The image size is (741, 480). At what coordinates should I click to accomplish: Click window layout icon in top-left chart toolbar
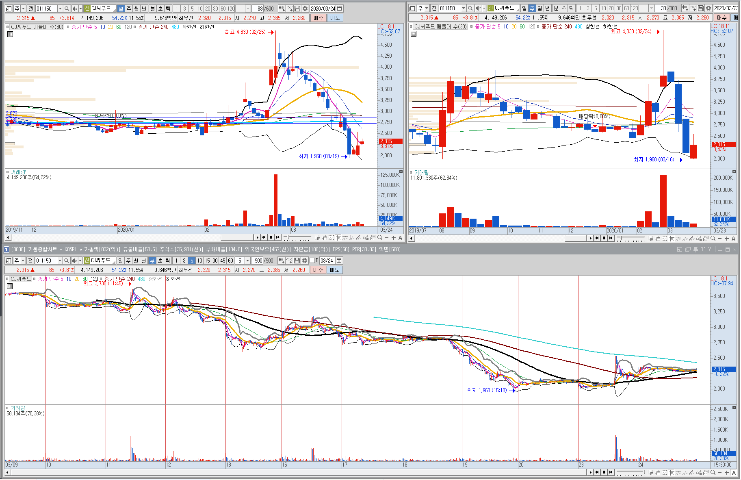9,9
